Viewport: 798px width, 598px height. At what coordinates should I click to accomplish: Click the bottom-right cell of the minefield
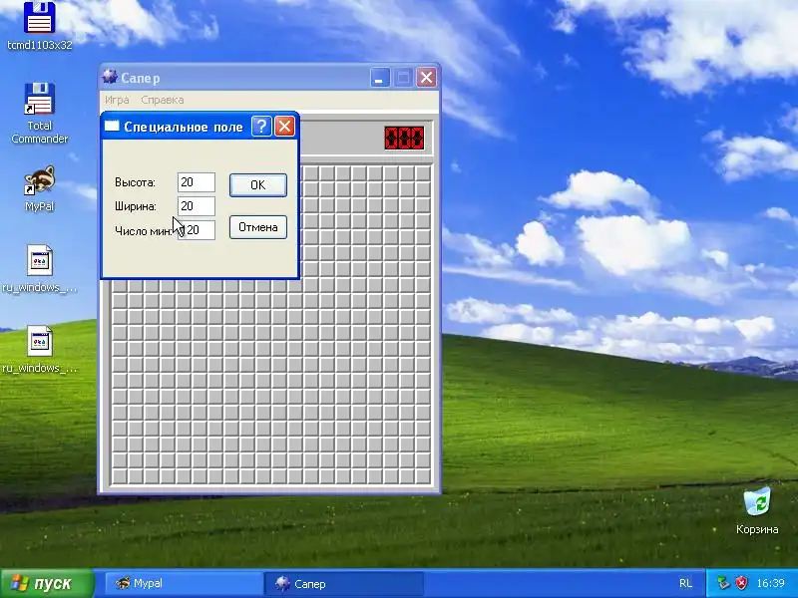coord(423,476)
